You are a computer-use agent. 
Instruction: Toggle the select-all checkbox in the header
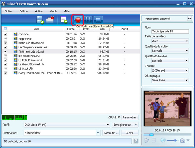tap(5, 29)
